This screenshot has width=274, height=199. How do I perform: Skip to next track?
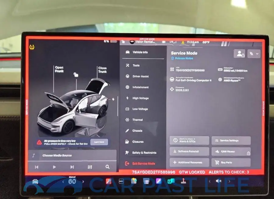72,167
